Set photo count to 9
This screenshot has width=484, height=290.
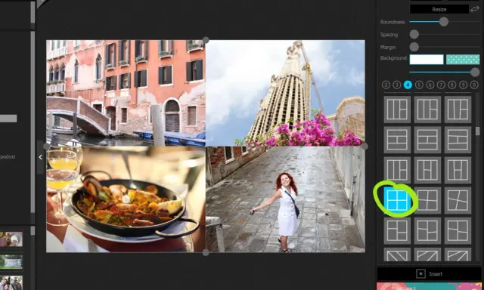(x=463, y=85)
